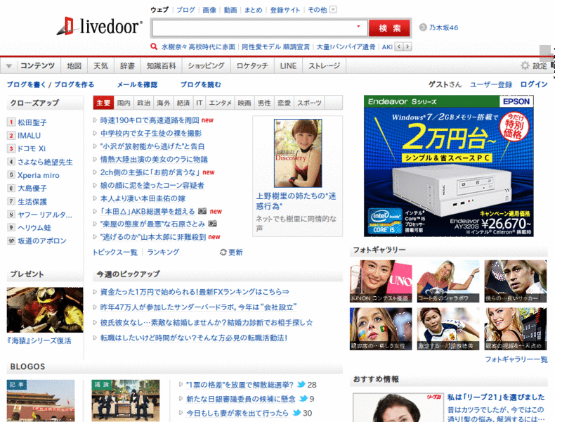Click the Twitter bird icon beside 28
This screenshot has width=562, height=422.
pyautogui.click(x=301, y=385)
